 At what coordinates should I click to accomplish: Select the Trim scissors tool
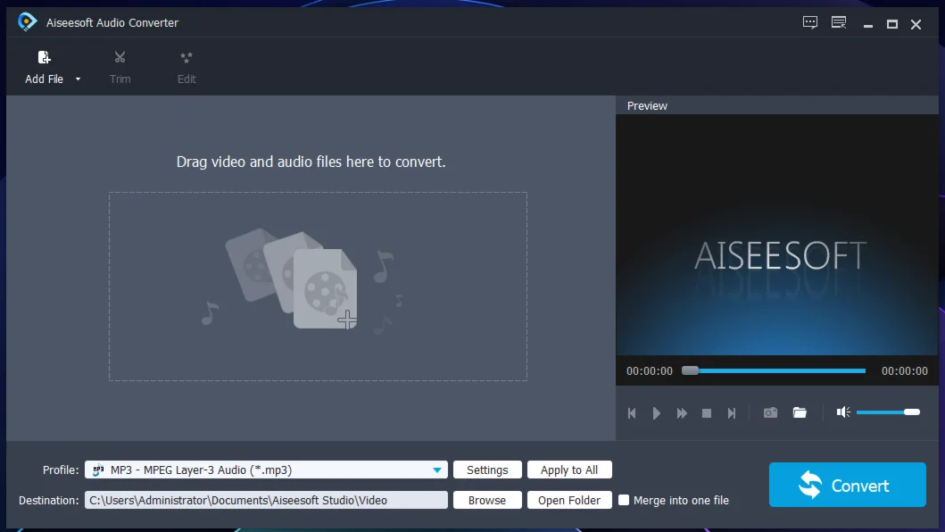tap(120, 59)
